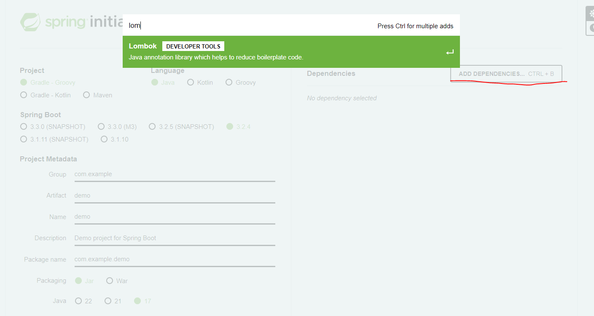Select Gradle - Groovy project type
Viewport: 594px width, 316px height.
click(x=48, y=83)
